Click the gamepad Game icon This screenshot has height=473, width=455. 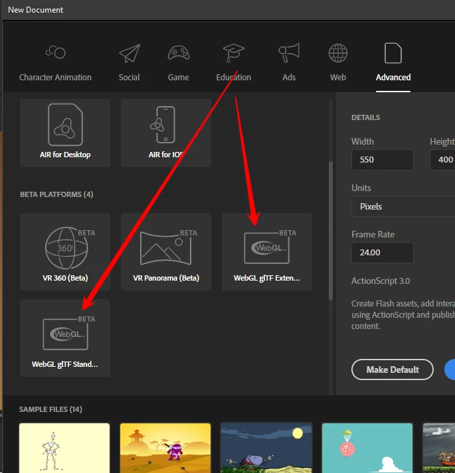click(x=179, y=53)
